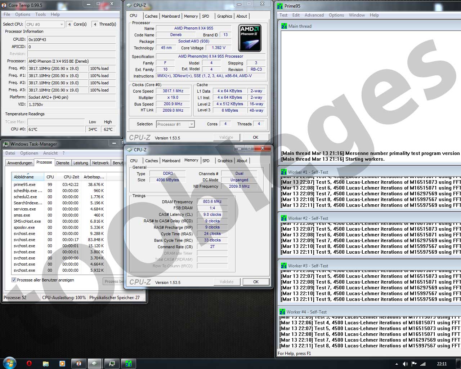Open the Tools menu in Core Temp
The height and width of the screenshot is (369, 461).
coord(40,14)
